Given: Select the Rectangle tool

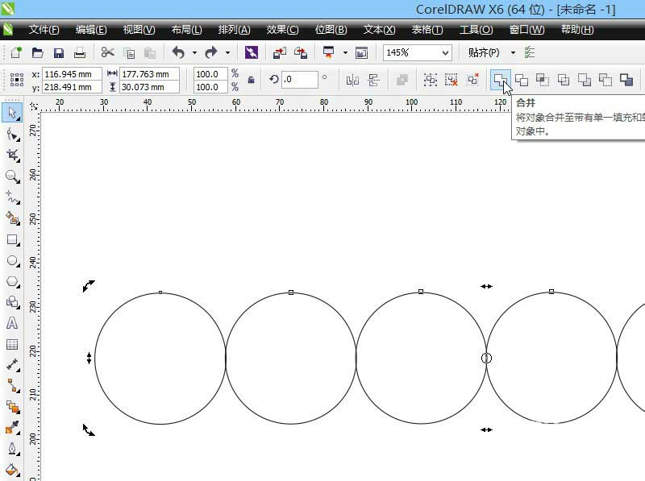Looking at the screenshot, I should coord(12,239).
